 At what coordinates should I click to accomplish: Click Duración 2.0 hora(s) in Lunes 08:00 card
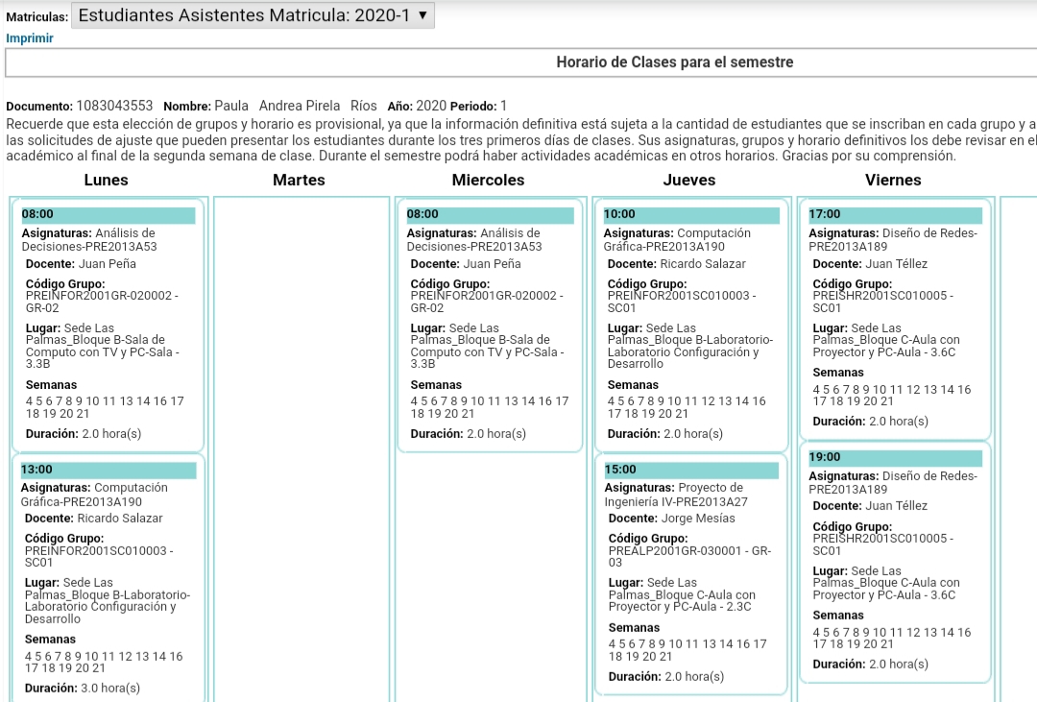click(x=84, y=434)
